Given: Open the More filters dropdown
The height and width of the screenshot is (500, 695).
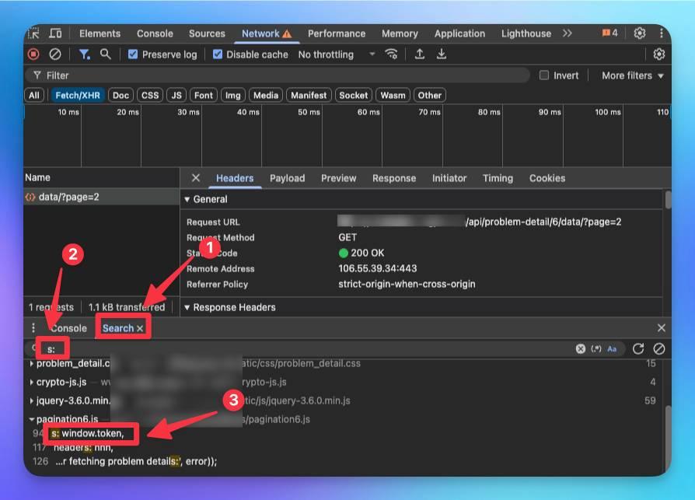Looking at the screenshot, I should tap(633, 75).
